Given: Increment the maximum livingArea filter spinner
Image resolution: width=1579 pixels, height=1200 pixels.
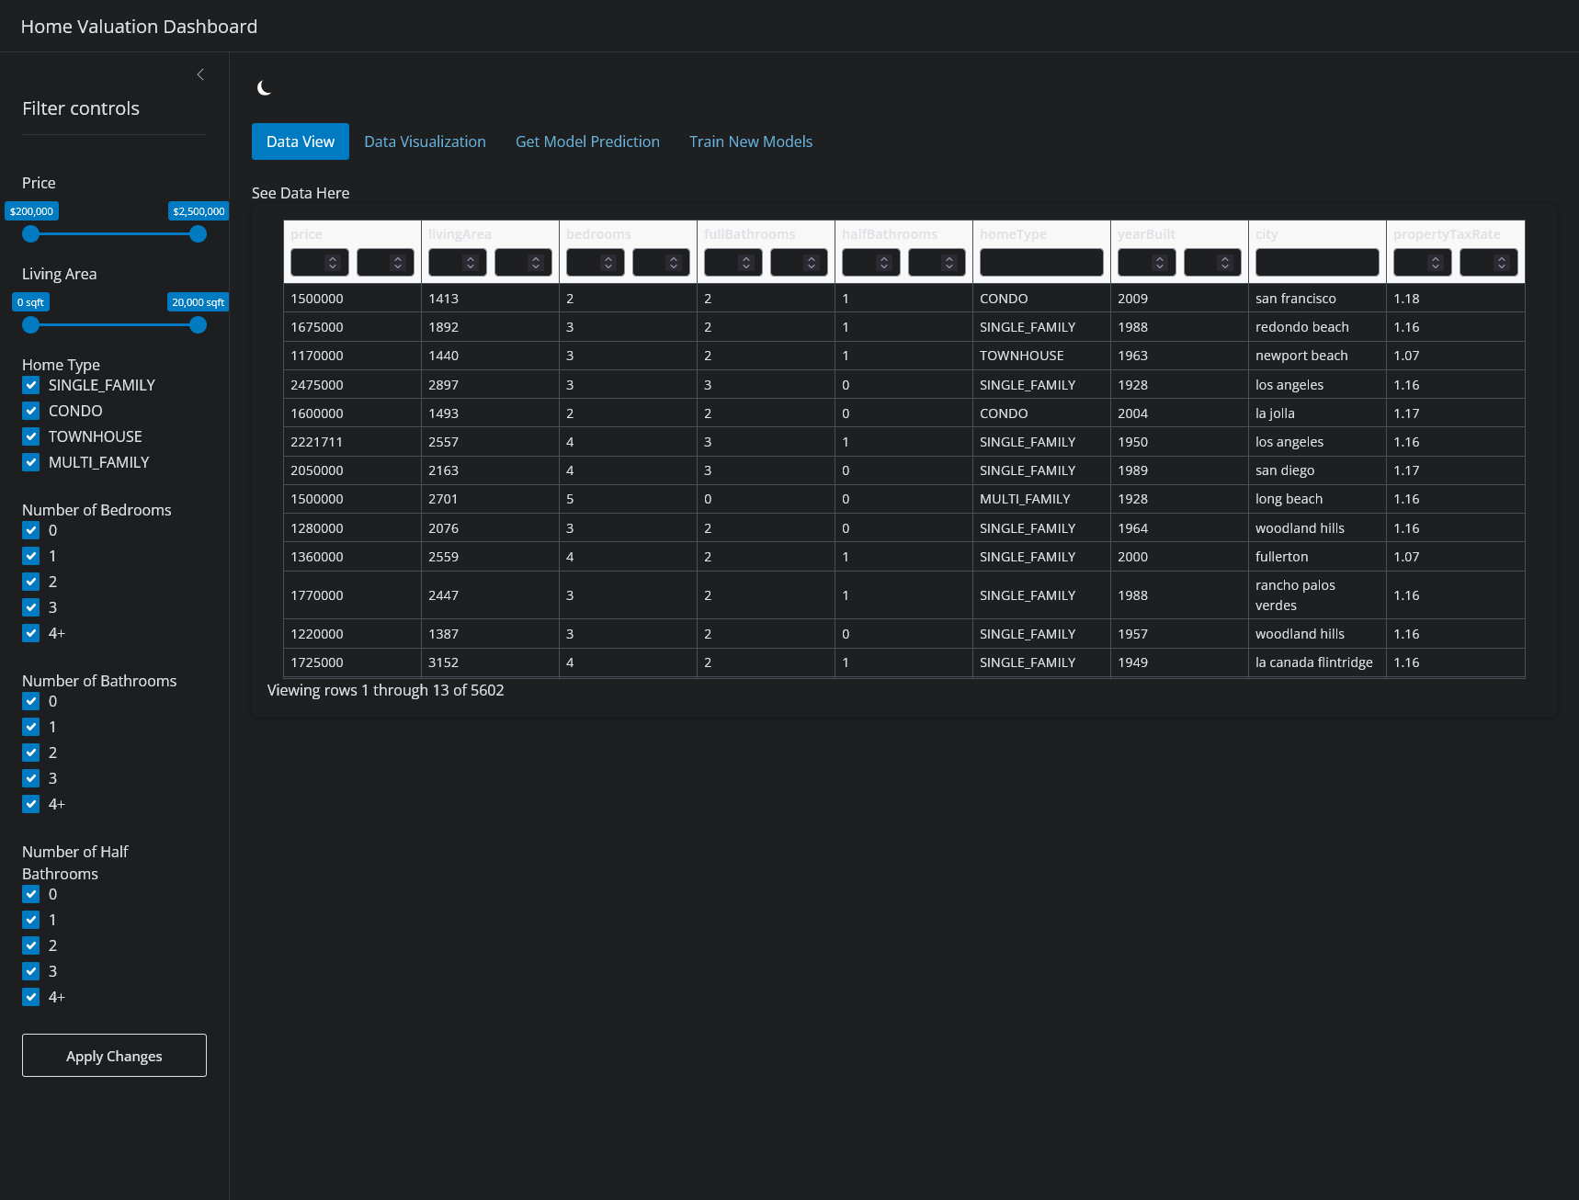Looking at the screenshot, I should pyautogui.click(x=537, y=257).
